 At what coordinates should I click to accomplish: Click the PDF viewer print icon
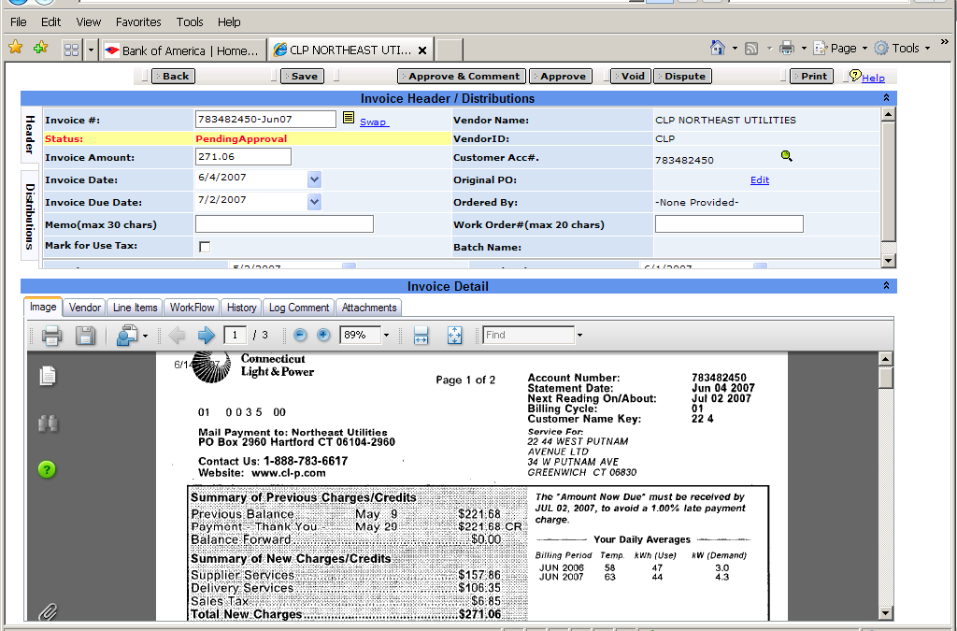click(51, 336)
